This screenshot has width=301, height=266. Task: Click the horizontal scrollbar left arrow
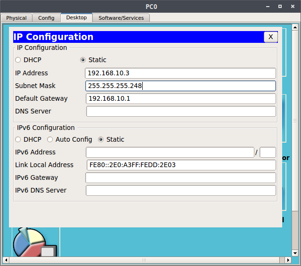pyautogui.click(x=6, y=260)
